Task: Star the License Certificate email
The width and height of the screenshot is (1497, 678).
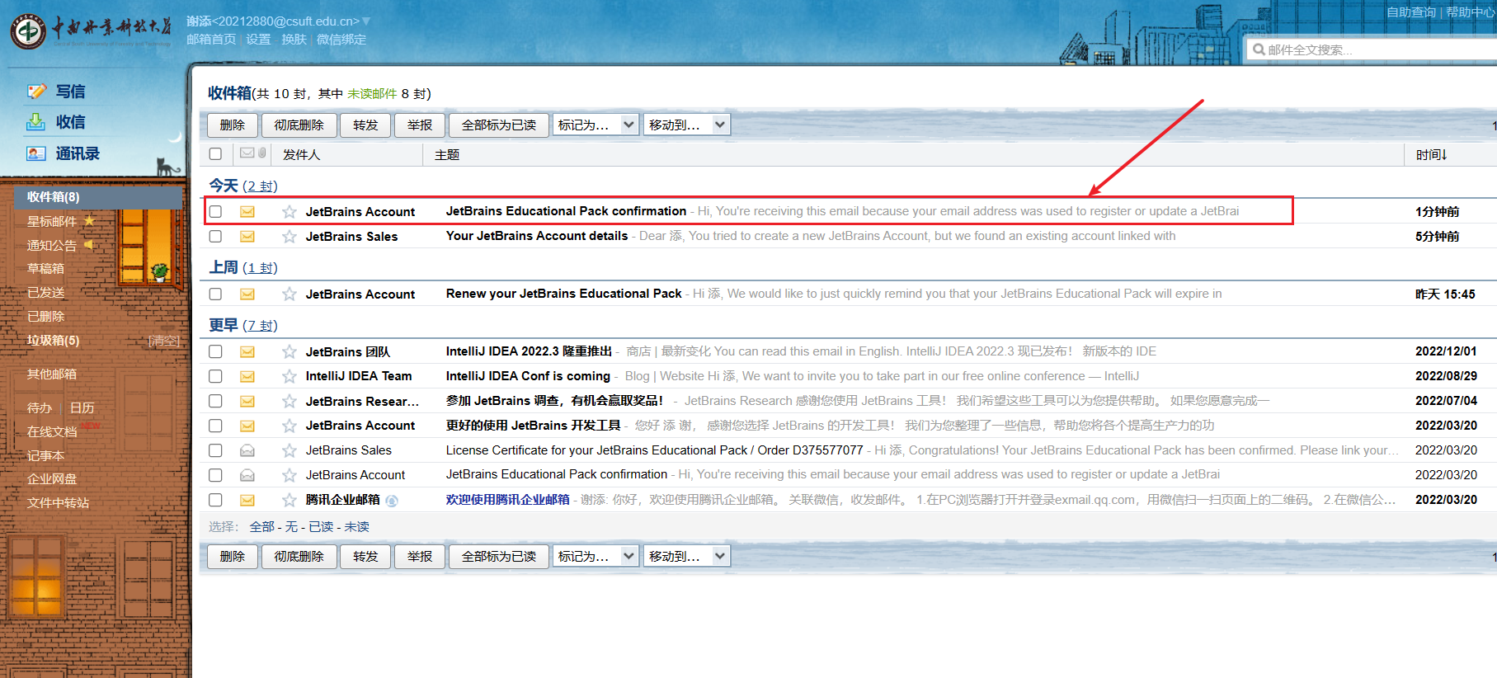Action: coord(290,451)
